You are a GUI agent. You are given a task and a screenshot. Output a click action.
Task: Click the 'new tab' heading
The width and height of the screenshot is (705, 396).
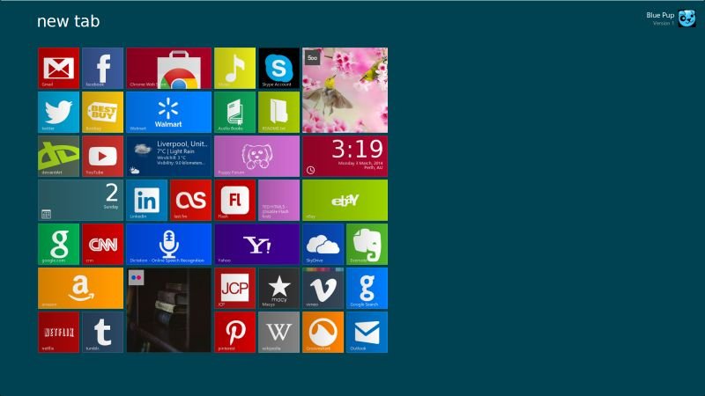coord(69,21)
